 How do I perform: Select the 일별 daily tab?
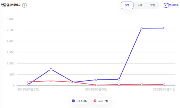[x=127, y=5]
